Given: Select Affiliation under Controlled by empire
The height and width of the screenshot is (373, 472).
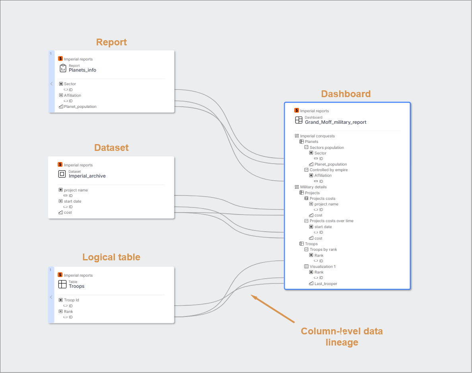Looking at the screenshot, I should pos(323,175).
